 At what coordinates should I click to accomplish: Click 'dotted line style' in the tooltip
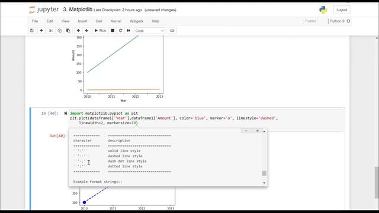pos(125,166)
